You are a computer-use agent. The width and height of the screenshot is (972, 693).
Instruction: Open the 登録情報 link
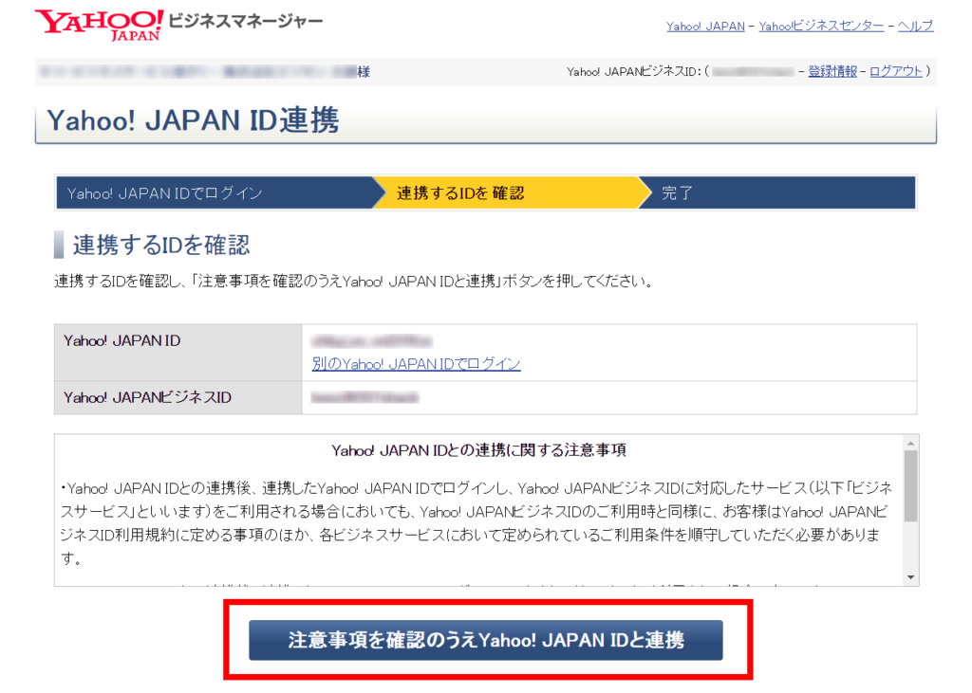click(x=832, y=71)
